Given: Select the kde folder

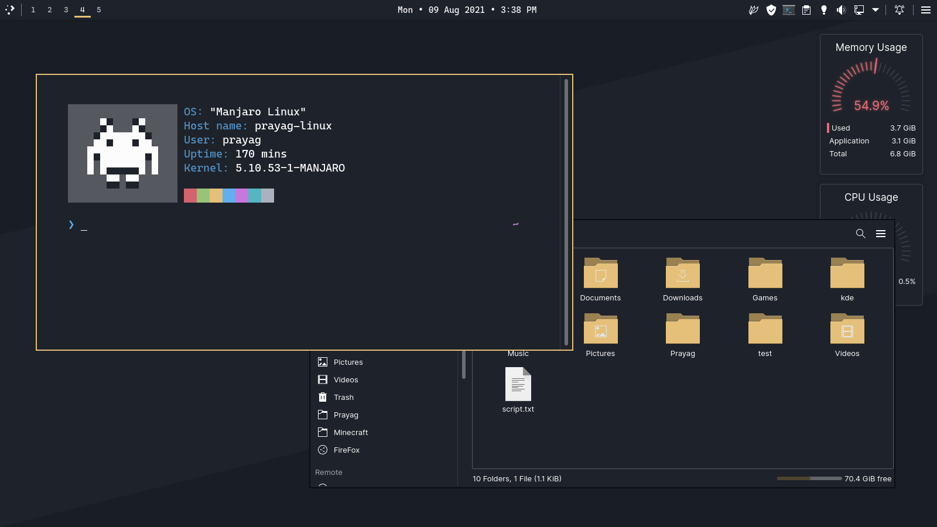Looking at the screenshot, I should click(847, 279).
